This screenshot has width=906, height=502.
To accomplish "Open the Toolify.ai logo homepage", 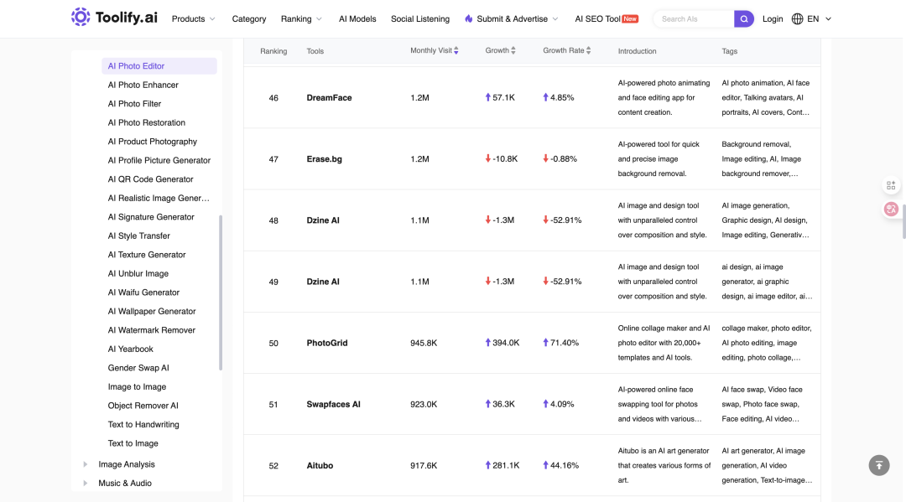I will [x=114, y=18].
